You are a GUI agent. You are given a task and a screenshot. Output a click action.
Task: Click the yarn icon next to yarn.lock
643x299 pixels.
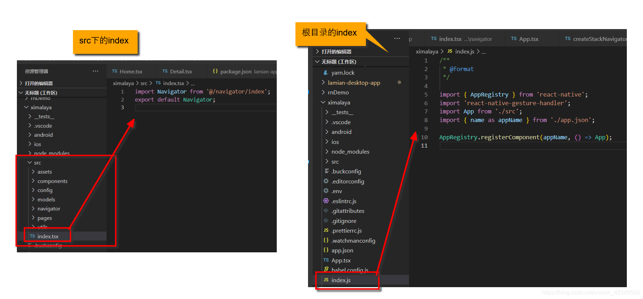click(326, 73)
